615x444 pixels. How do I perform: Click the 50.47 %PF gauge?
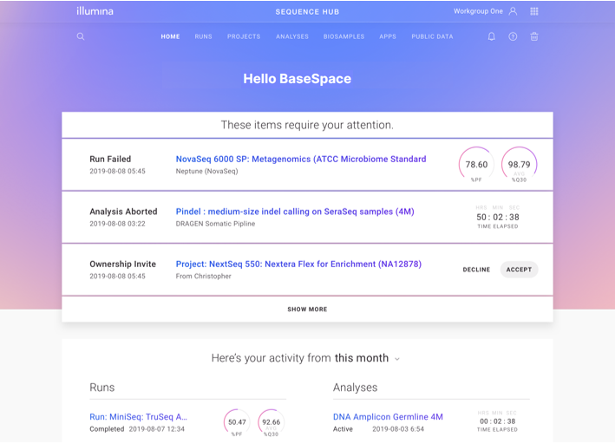pos(237,422)
